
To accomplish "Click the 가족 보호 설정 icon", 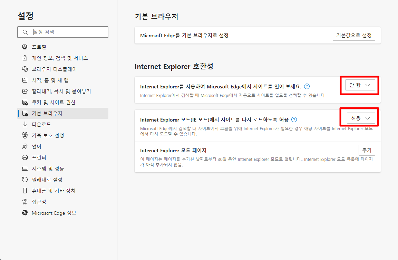I will pyautogui.click(x=25, y=135).
